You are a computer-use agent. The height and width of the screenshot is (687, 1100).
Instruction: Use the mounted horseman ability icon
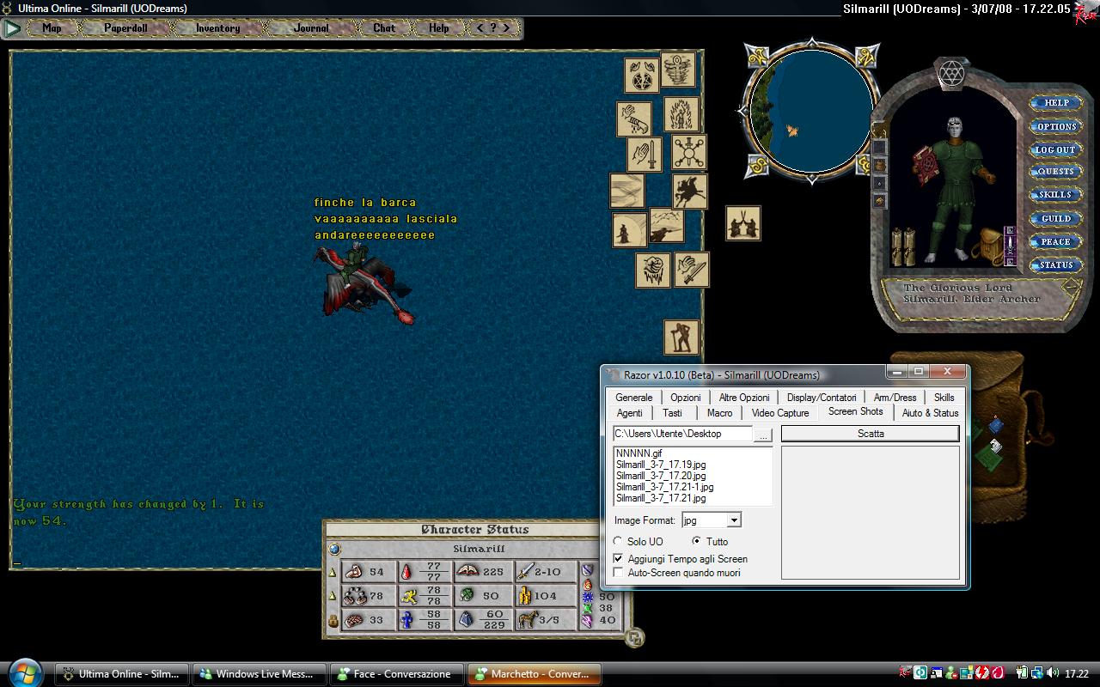click(689, 191)
